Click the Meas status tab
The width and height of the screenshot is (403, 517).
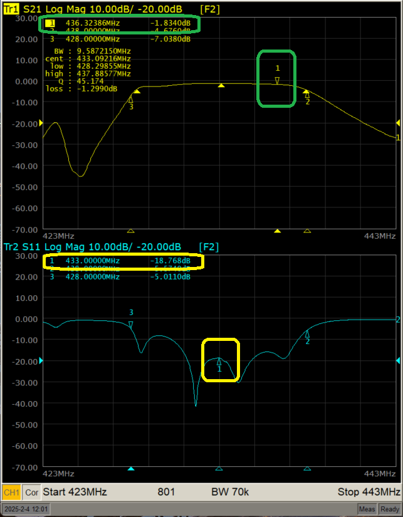pyautogui.click(x=367, y=509)
